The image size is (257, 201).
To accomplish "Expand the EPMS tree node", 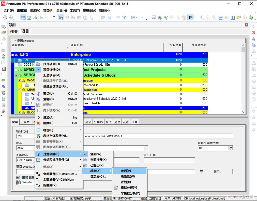I will click(x=16, y=70).
